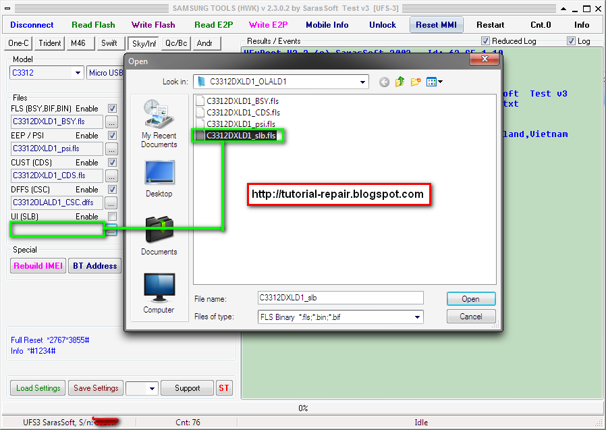Click the 0% progress bar

pyautogui.click(x=302, y=408)
